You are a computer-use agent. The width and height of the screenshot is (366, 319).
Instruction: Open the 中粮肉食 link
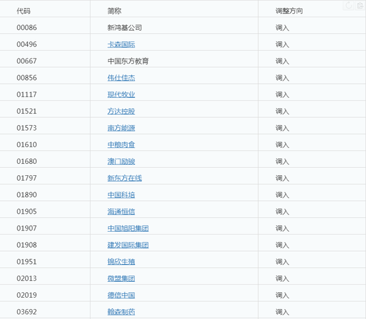pos(121,145)
